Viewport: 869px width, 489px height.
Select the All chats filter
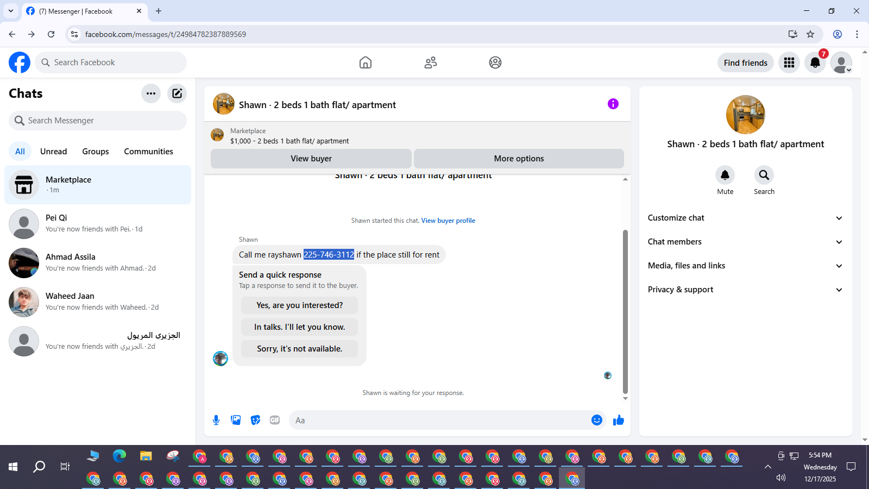pos(20,152)
